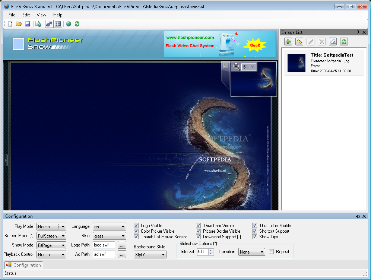
Task: Click the Ad Path text field
Action: (x=104, y=254)
